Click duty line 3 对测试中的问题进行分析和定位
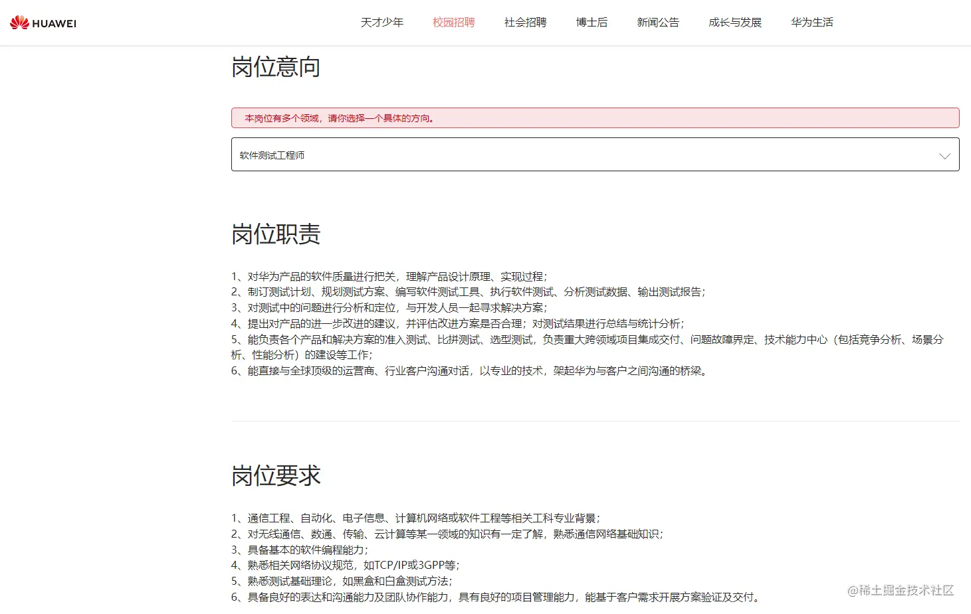This screenshot has width=971, height=614. 389,308
